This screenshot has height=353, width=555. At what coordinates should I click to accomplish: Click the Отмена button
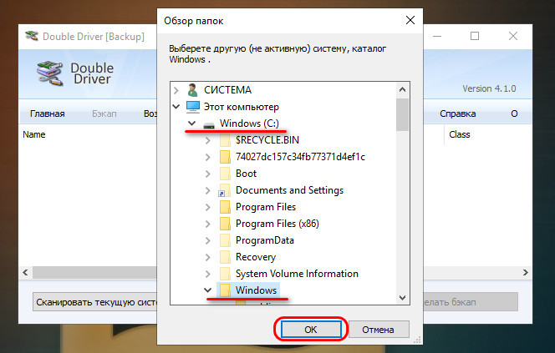click(378, 330)
